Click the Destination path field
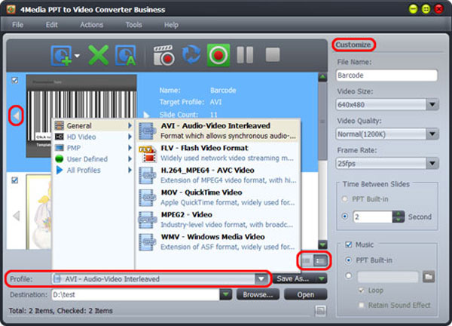This screenshot has height=326, width=452. coord(136,294)
